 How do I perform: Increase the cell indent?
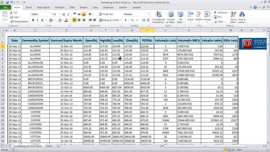click(x=94, y=20)
